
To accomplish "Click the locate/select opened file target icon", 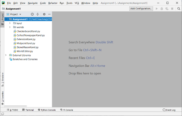I will [32, 14].
